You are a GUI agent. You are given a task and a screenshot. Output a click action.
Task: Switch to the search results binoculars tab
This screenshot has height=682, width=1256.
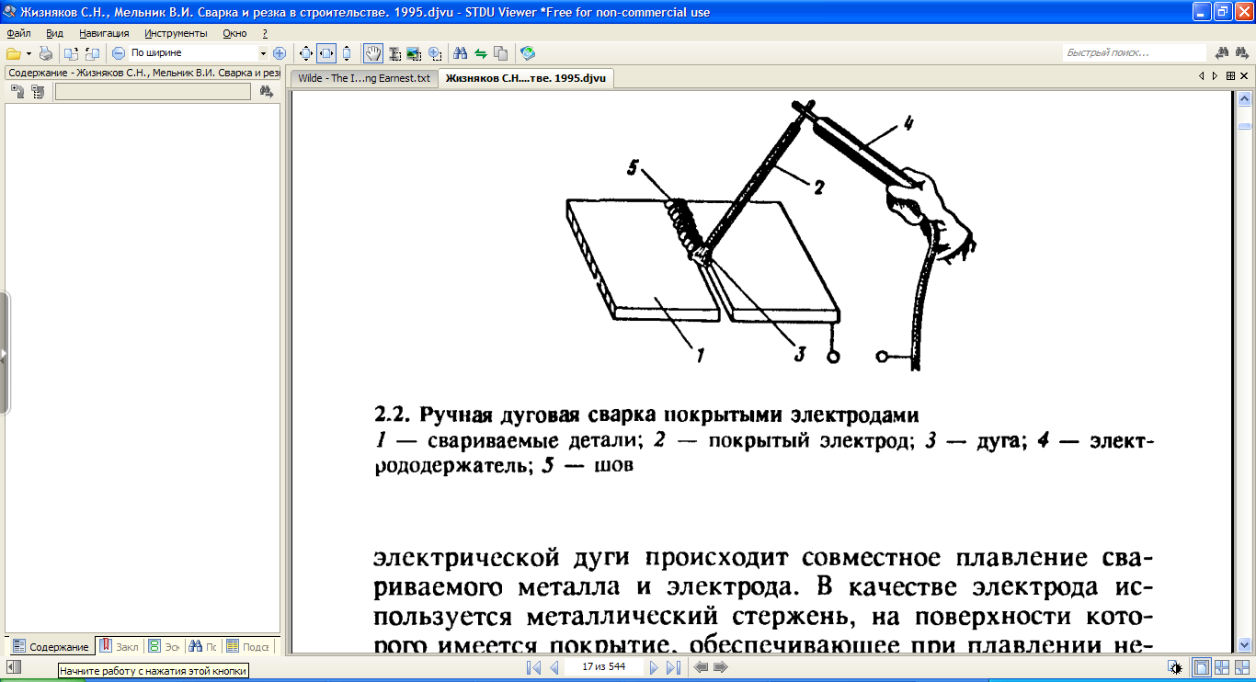click(x=204, y=646)
